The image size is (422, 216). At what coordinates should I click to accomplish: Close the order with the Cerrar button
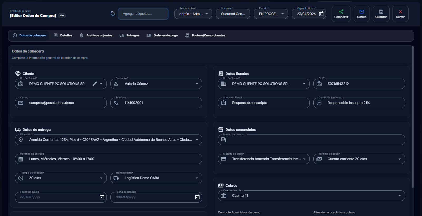(x=400, y=14)
